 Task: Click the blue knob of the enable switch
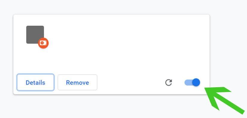pyautogui.click(x=196, y=82)
